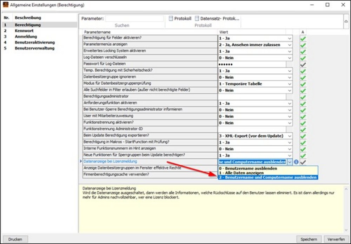Collapse the toolbar ribbon with the up chevron
This screenshot has width=351, height=244.
pyautogui.click(x=346, y=21)
